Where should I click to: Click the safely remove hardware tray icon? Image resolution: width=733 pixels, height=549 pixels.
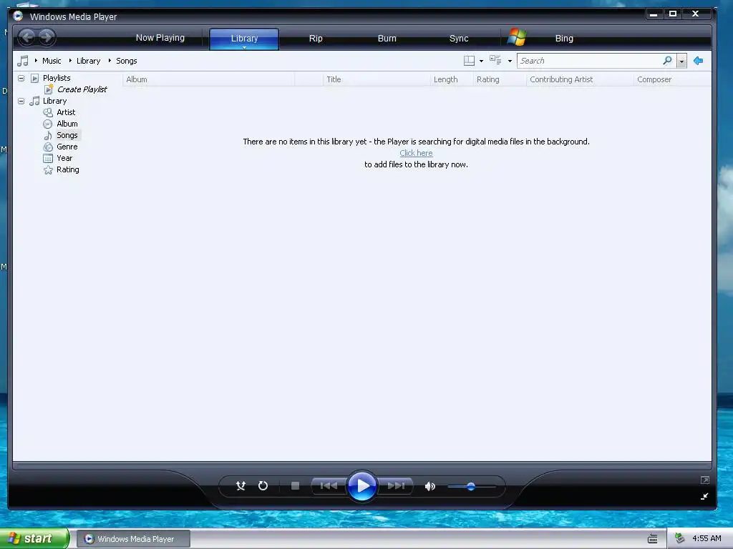[680, 538]
